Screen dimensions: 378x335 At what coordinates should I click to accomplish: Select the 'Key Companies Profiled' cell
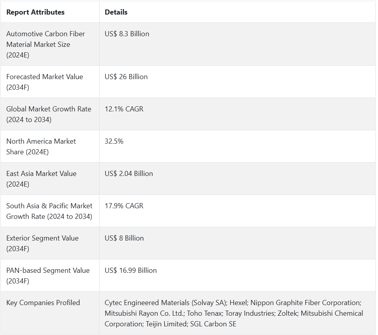pyautogui.click(x=43, y=303)
